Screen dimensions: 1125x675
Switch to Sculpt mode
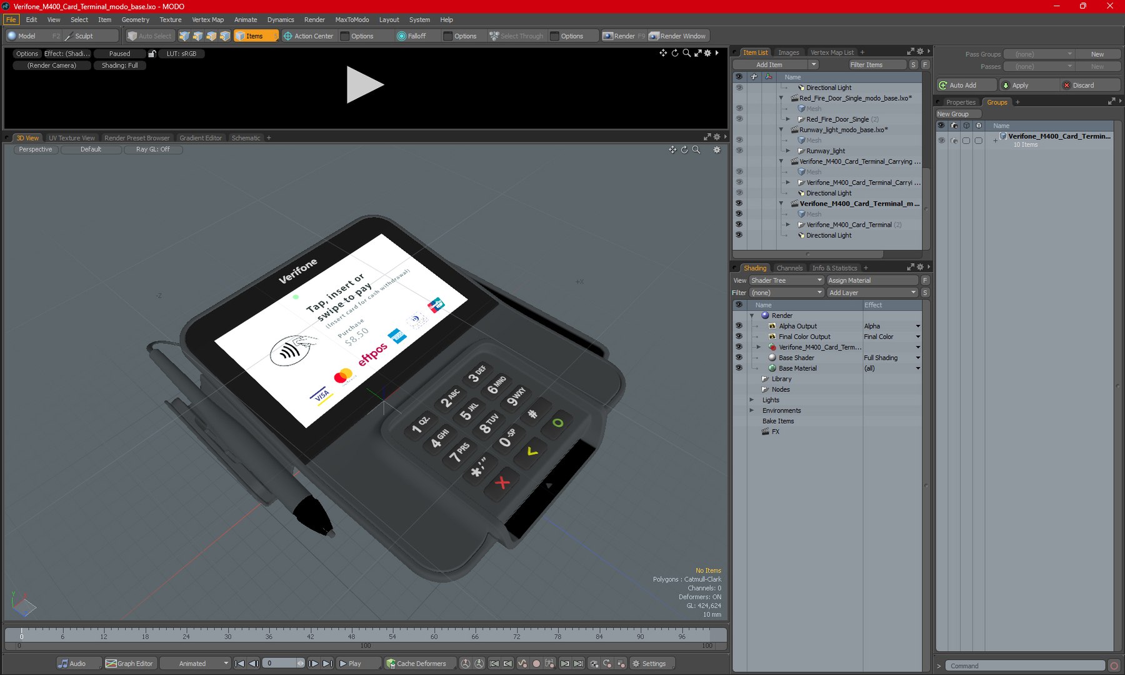coord(91,36)
